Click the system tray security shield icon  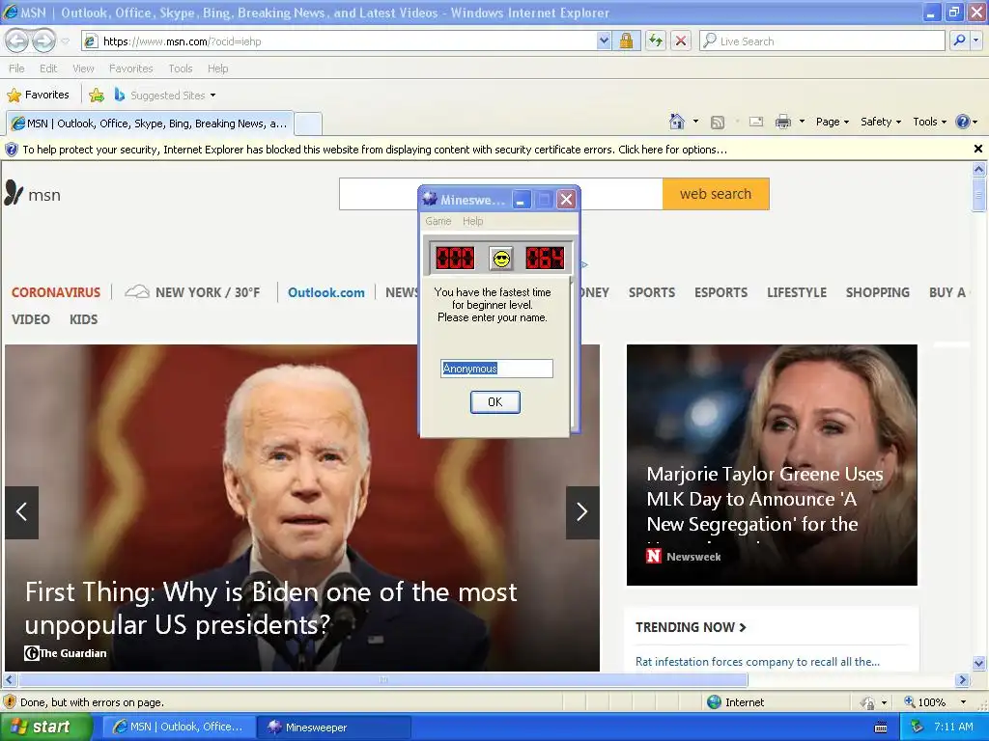(918, 727)
